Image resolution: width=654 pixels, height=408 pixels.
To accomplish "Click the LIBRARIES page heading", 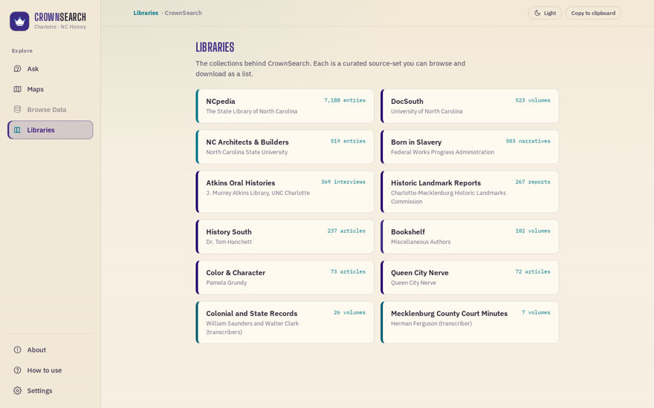I will (x=215, y=47).
